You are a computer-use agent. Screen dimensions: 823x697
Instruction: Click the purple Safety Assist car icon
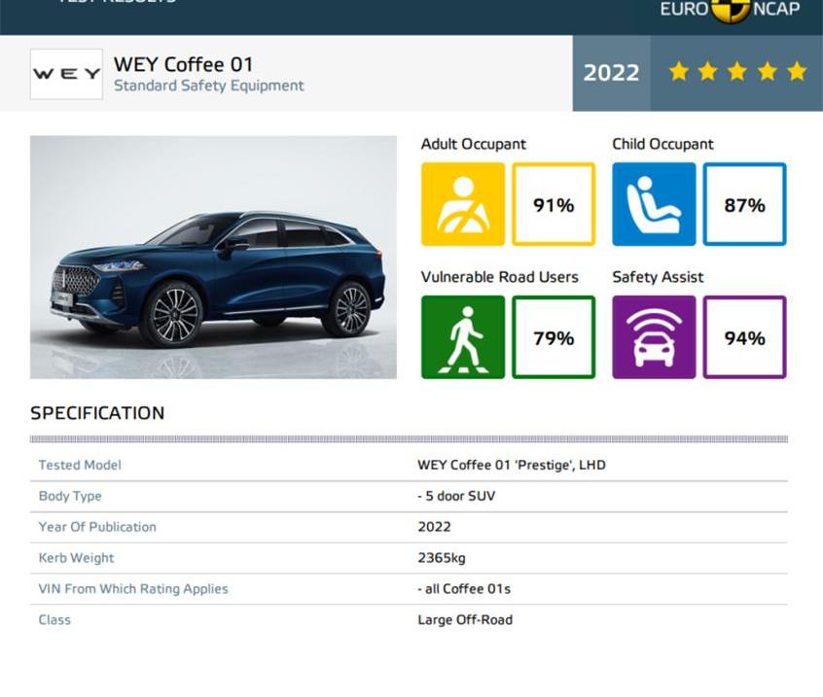click(654, 337)
